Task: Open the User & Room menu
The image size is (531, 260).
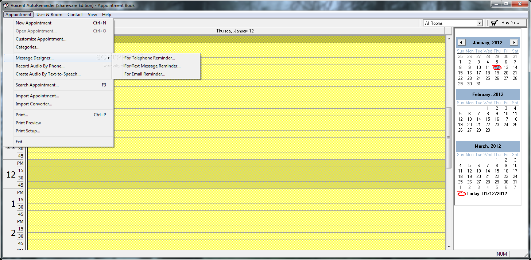Action: coord(49,15)
